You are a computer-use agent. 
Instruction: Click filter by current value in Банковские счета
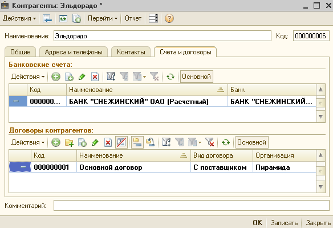tap(124, 77)
